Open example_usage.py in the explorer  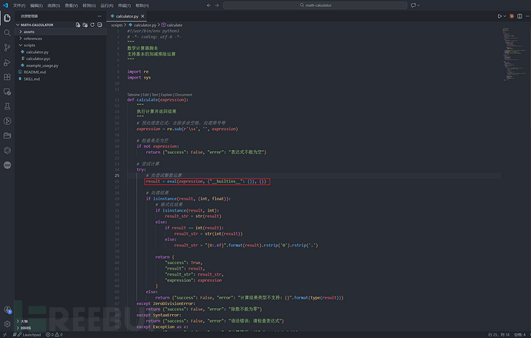tap(42, 65)
